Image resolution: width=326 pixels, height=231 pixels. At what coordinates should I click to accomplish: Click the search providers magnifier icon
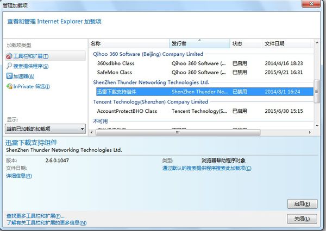(9, 66)
